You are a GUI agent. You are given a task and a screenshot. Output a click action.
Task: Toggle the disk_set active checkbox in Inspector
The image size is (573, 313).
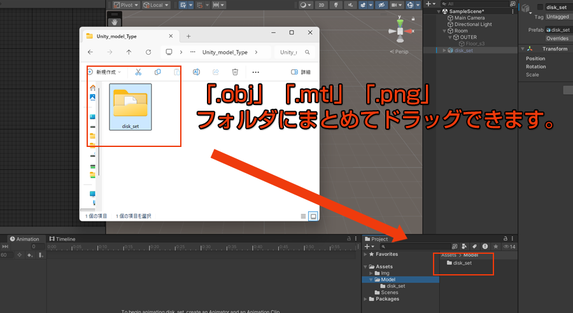pos(541,7)
